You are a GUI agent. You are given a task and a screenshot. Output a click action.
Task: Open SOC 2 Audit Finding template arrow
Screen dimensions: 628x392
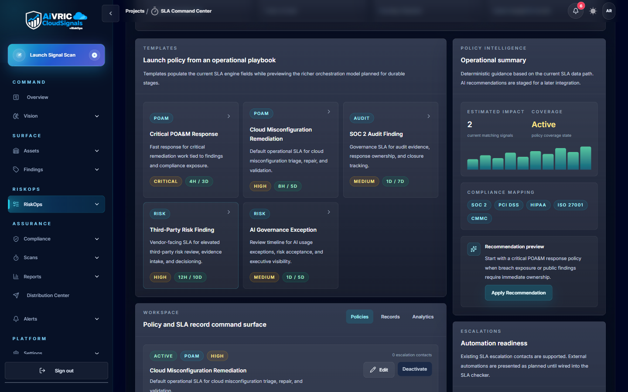point(429,116)
